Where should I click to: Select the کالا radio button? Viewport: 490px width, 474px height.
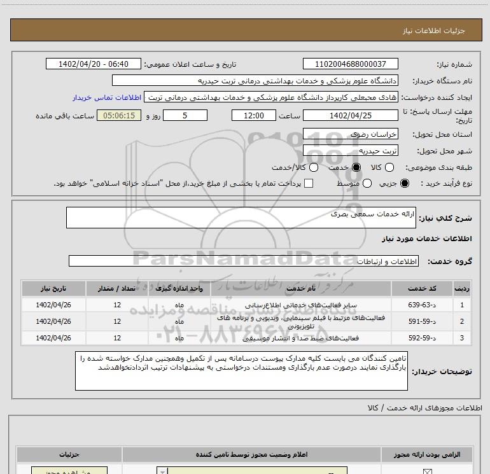[x=389, y=167]
